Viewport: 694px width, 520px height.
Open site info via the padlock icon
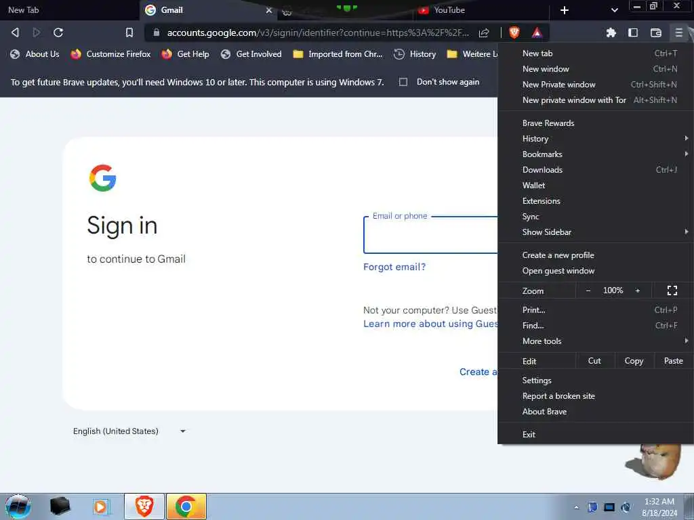click(157, 32)
